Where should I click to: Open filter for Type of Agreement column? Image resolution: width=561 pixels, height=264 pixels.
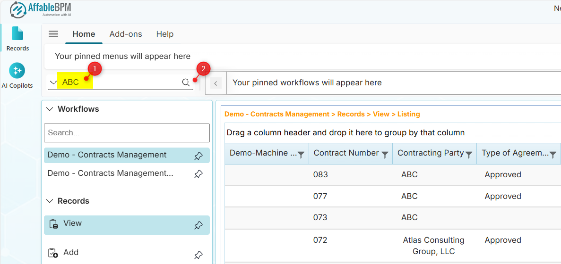[x=552, y=155]
